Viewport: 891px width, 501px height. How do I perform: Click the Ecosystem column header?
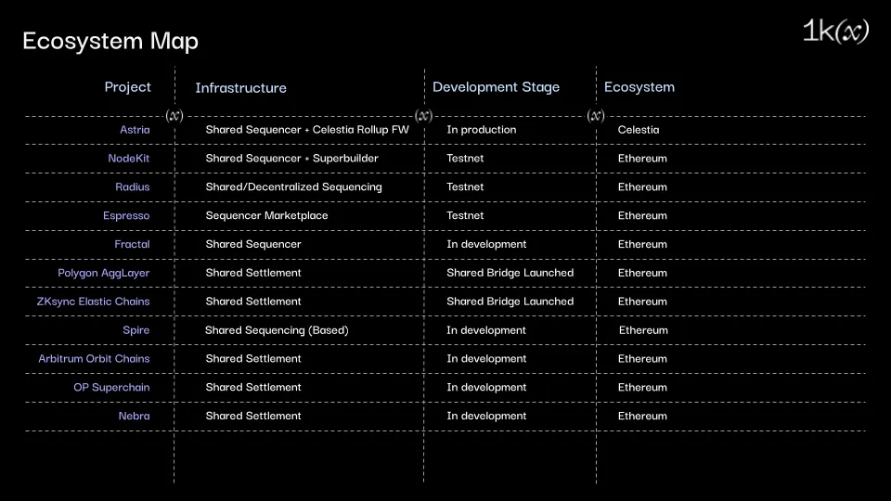pyautogui.click(x=639, y=87)
